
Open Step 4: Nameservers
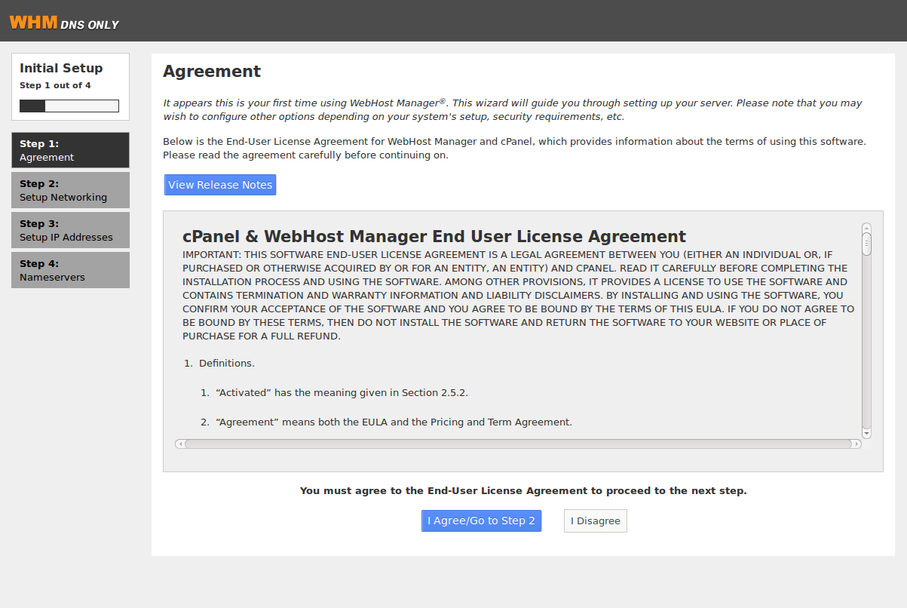pyautogui.click(x=70, y=270)
